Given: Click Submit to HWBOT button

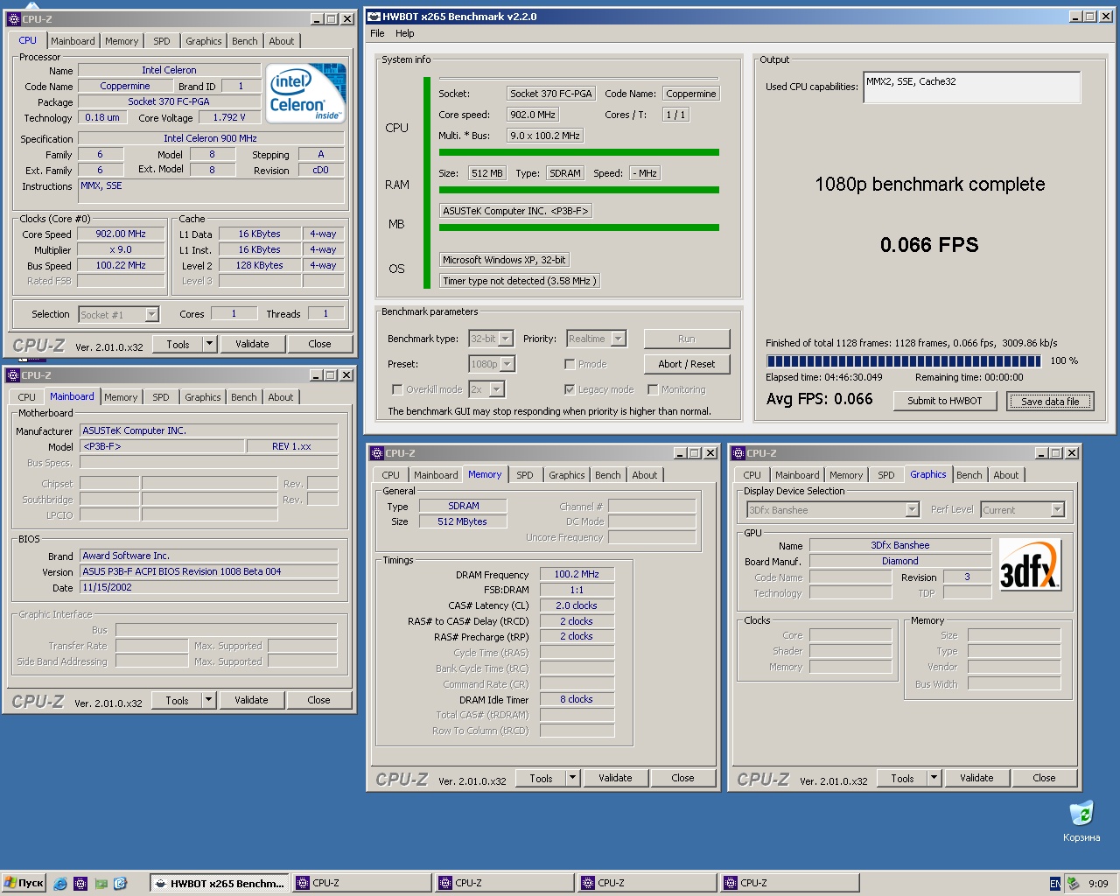Looking at the screenshot, I should (945, 401).
